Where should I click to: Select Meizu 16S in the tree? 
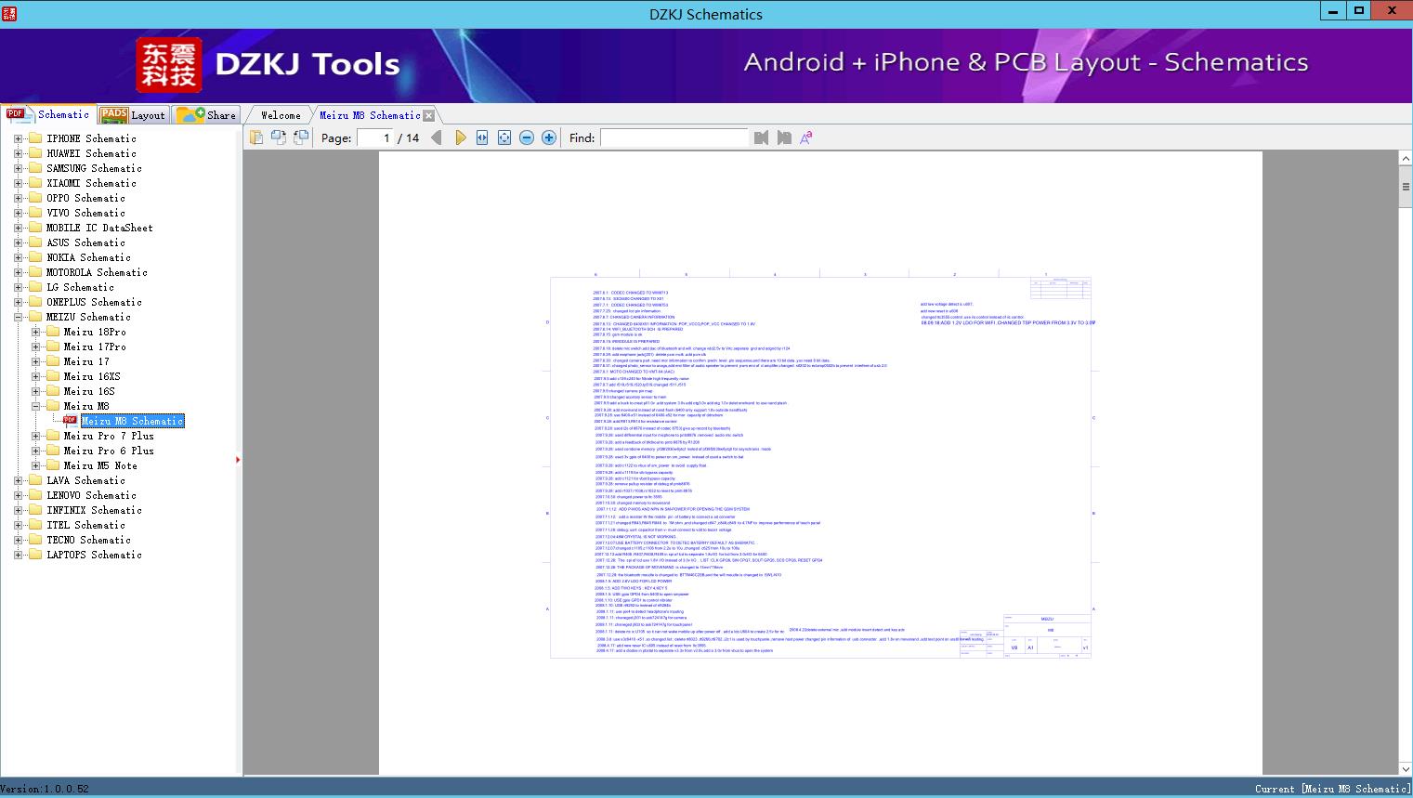[x=89, y=391]
